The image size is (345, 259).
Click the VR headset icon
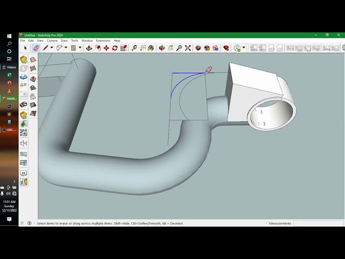(24, 105)
